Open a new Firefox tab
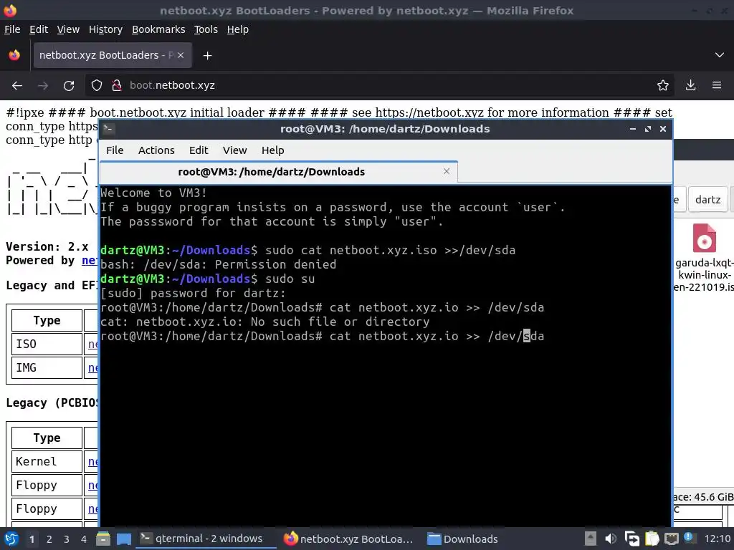The height and width of the screenshot is (550, 734). pyautogui.click(x=207, y=56)
